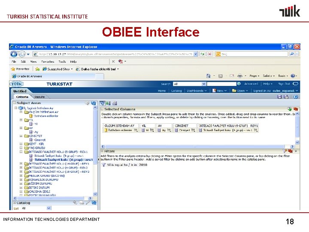
Task: Click the Save As icon beside Save
Action: coord(286,97)
